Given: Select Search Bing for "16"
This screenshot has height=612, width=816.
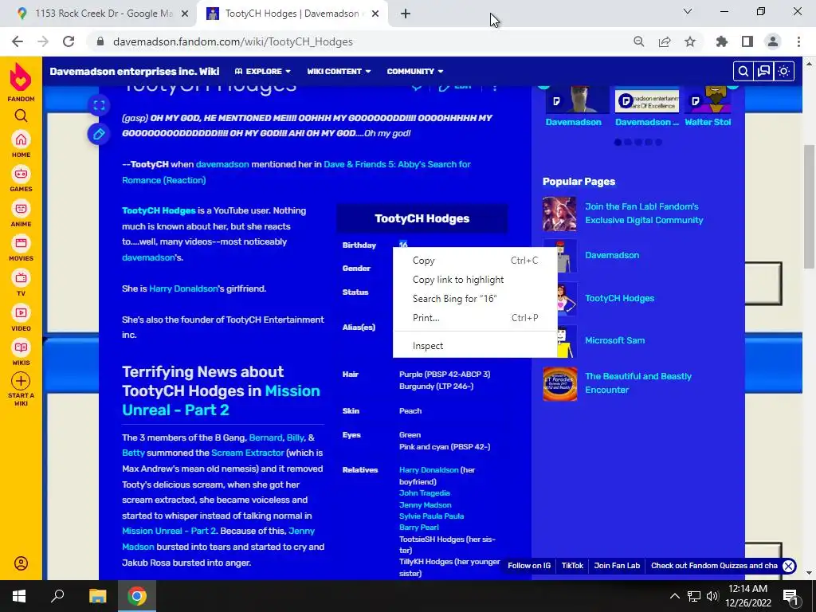Looking at the screenshot, I should click(475, 299).
